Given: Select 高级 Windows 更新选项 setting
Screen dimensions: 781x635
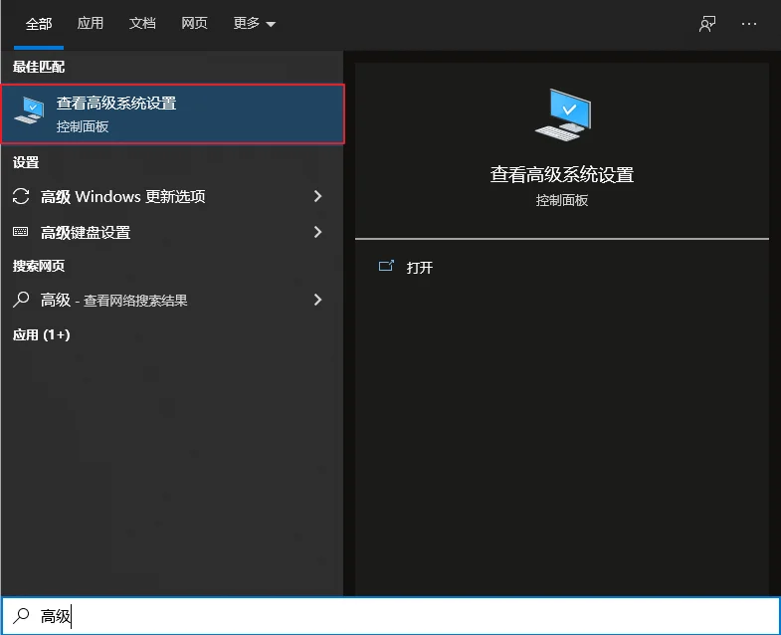Looking at the screenshot, I should [x=172, y=196].
